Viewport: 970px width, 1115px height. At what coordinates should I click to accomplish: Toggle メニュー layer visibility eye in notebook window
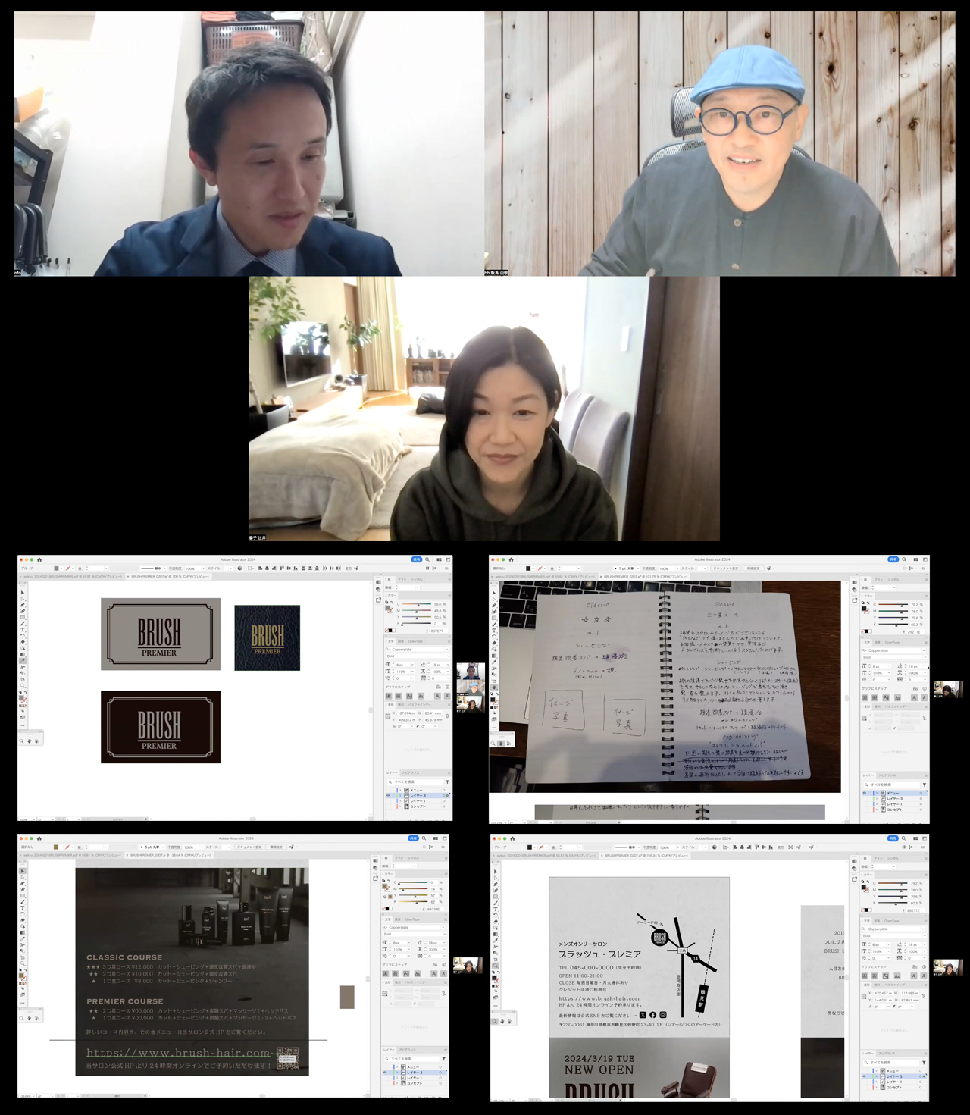pos(865,793)
